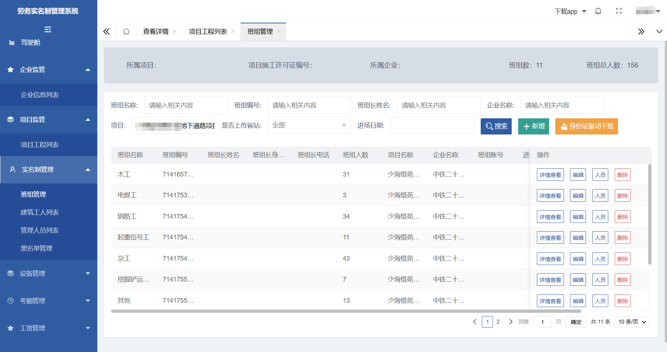
Task: Click the left double-arrow tab scroll icon
Action: (x=106, y=31)
